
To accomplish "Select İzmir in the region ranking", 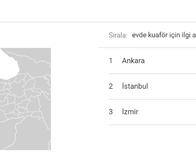I will (x=130, y=112).
